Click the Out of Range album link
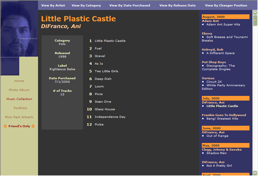The image size is (258, 176). click(217, 136)
